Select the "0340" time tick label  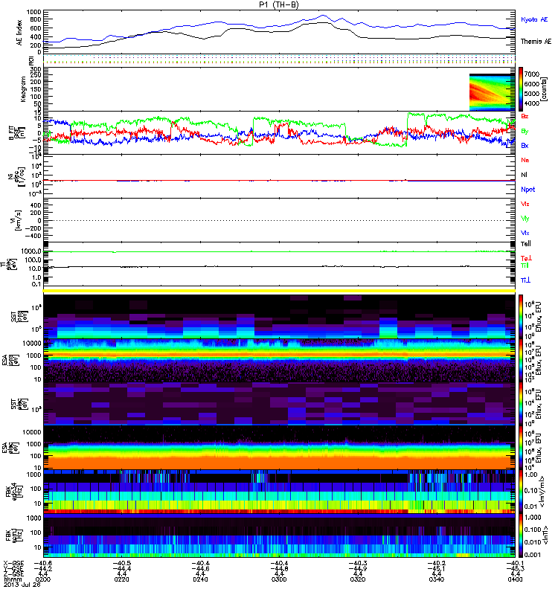point(437,579)
